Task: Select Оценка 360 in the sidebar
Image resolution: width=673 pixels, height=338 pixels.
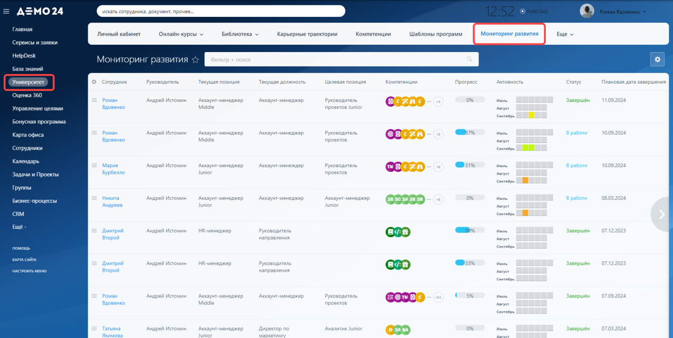Action: pyautogui.click(x=27, y=95)
